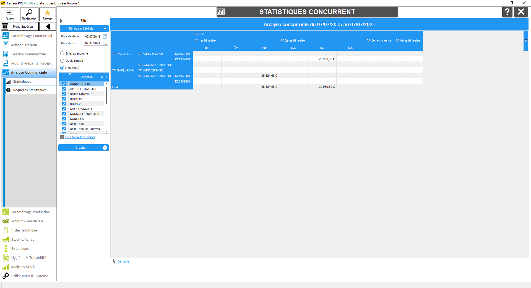This screenshot has width=531, height=288.
Task: Expand 3eme trimestre column group
Action: (369, 40)
